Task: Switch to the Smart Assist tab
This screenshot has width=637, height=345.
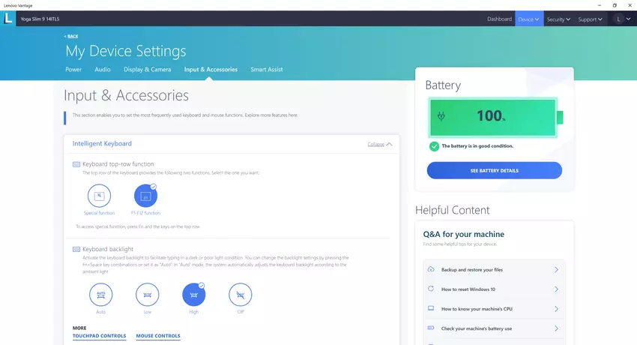Action: coord(267,70)
